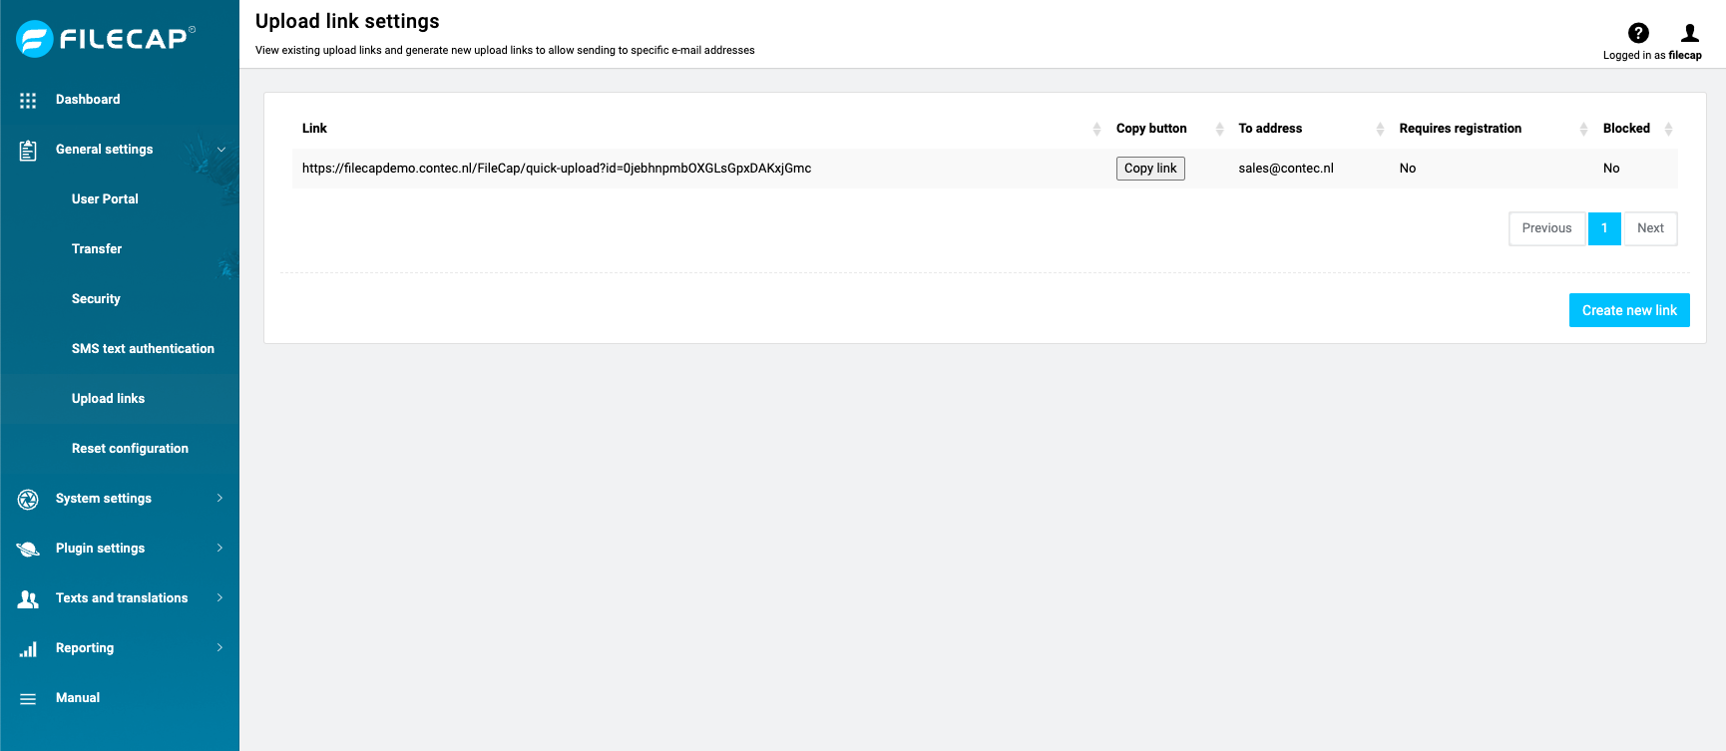
Task: Open the User Portal settings page
Action: (105, 198)
